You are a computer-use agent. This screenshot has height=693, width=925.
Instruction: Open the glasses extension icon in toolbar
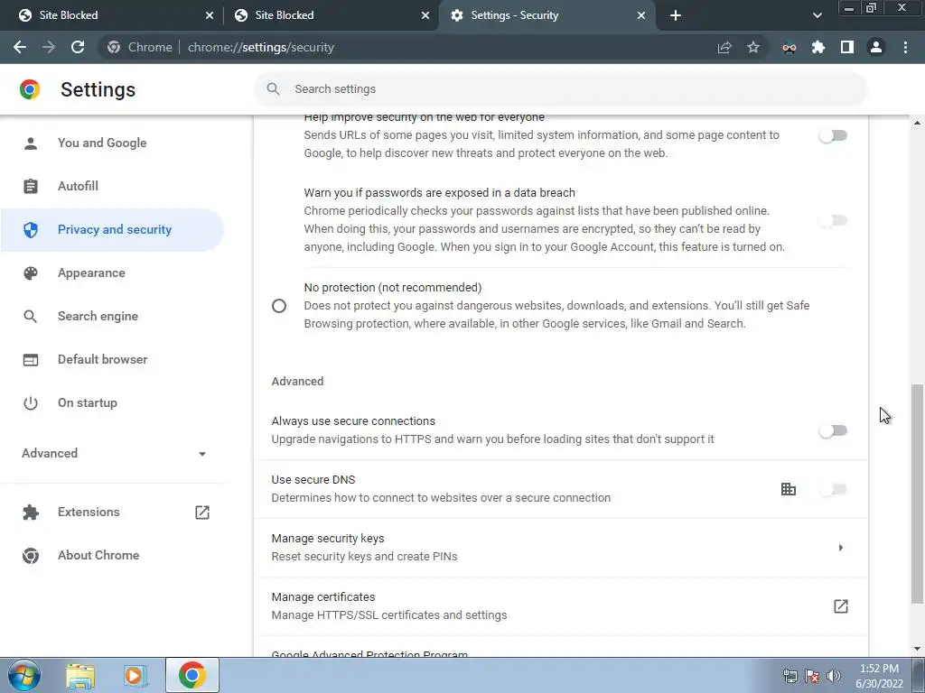790,47
